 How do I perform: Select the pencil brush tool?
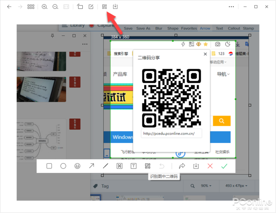pos(105,166)
